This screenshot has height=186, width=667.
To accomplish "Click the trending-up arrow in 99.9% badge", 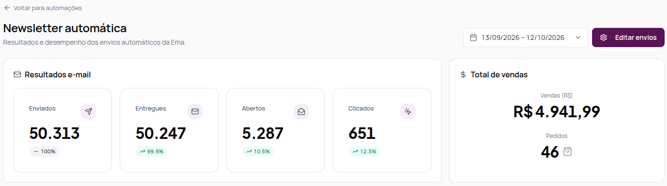I will tap(142, 151).
